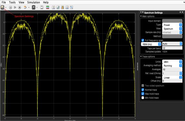This screenshot has width=185, height=121.
Task: Click the Samples/update value 1024
Action: pos(165,51)
